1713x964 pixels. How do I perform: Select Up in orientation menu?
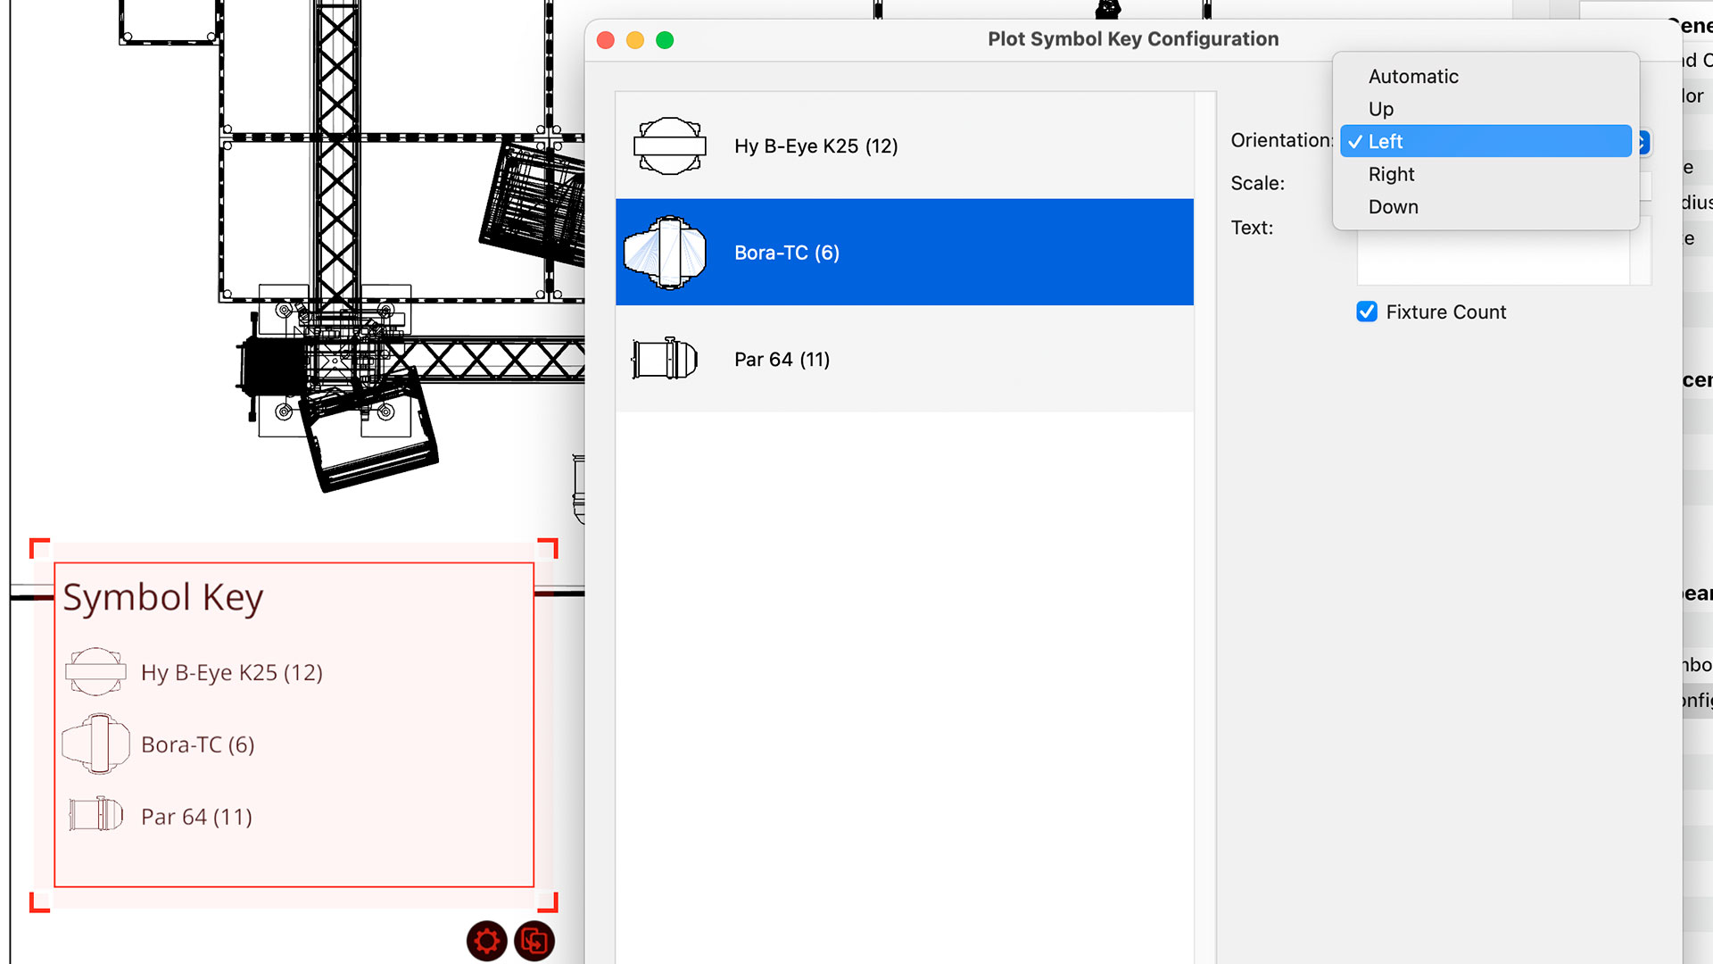(1381, 109)
